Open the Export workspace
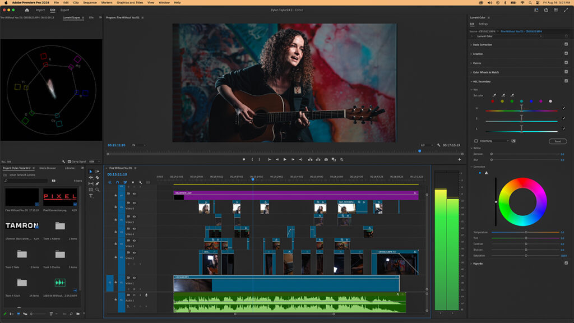This screenshot has width=574, height=323. [65, 10]
